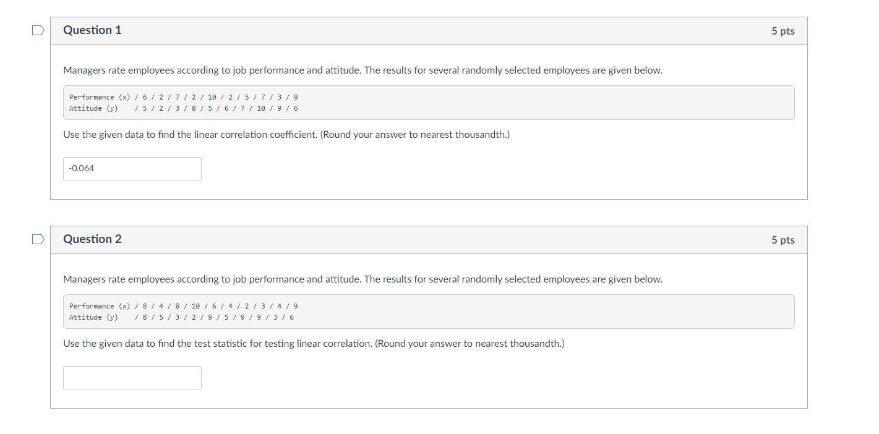Click the flag marker beside Question 1
Screen dimensions: 879x434
point(38,29)
